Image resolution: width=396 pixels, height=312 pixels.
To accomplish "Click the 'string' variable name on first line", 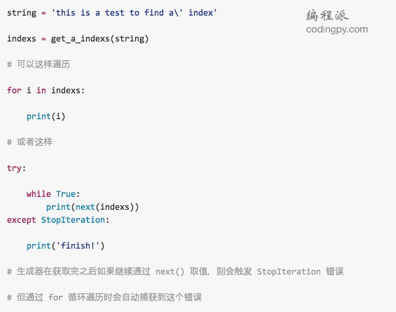I will click(22, 13).
